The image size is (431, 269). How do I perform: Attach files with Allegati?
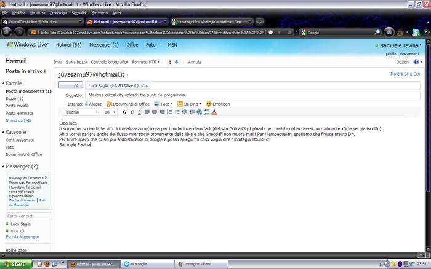(x=94, y=104)
